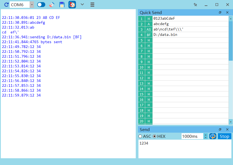Change row 4 format BF button
The image size is (233, 165).
click(149, 35)
